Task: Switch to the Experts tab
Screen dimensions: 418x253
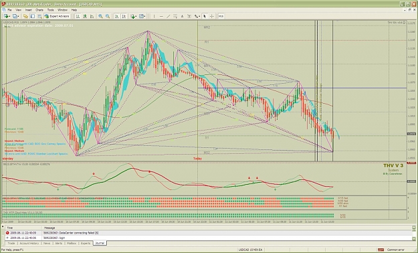Action: [x=86, y=244]
